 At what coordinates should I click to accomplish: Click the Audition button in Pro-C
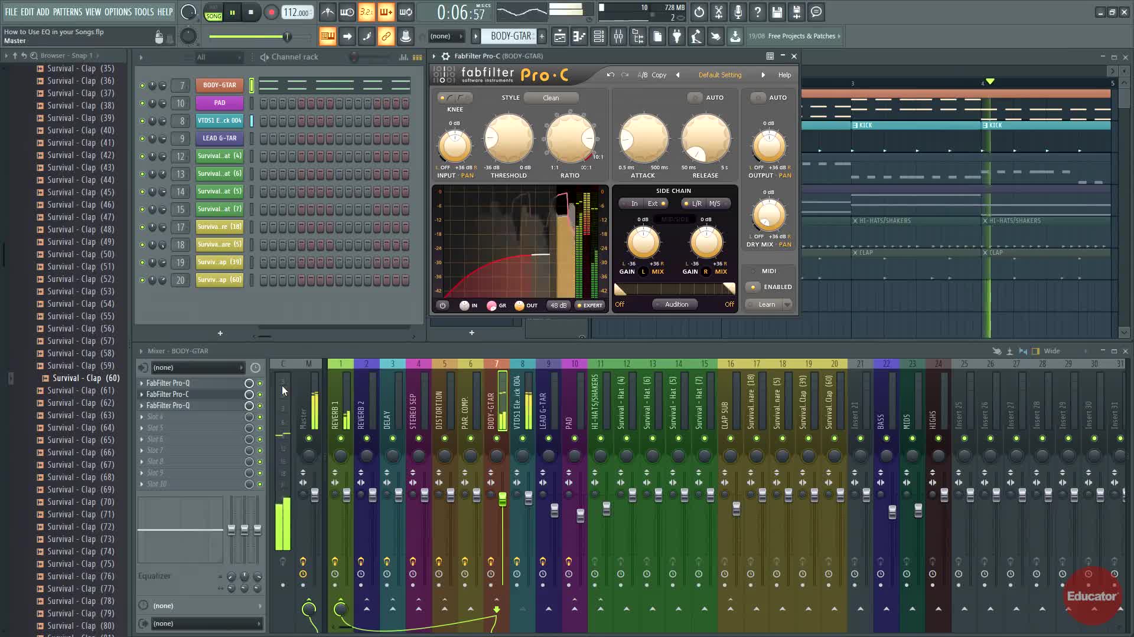coord(676,304)
